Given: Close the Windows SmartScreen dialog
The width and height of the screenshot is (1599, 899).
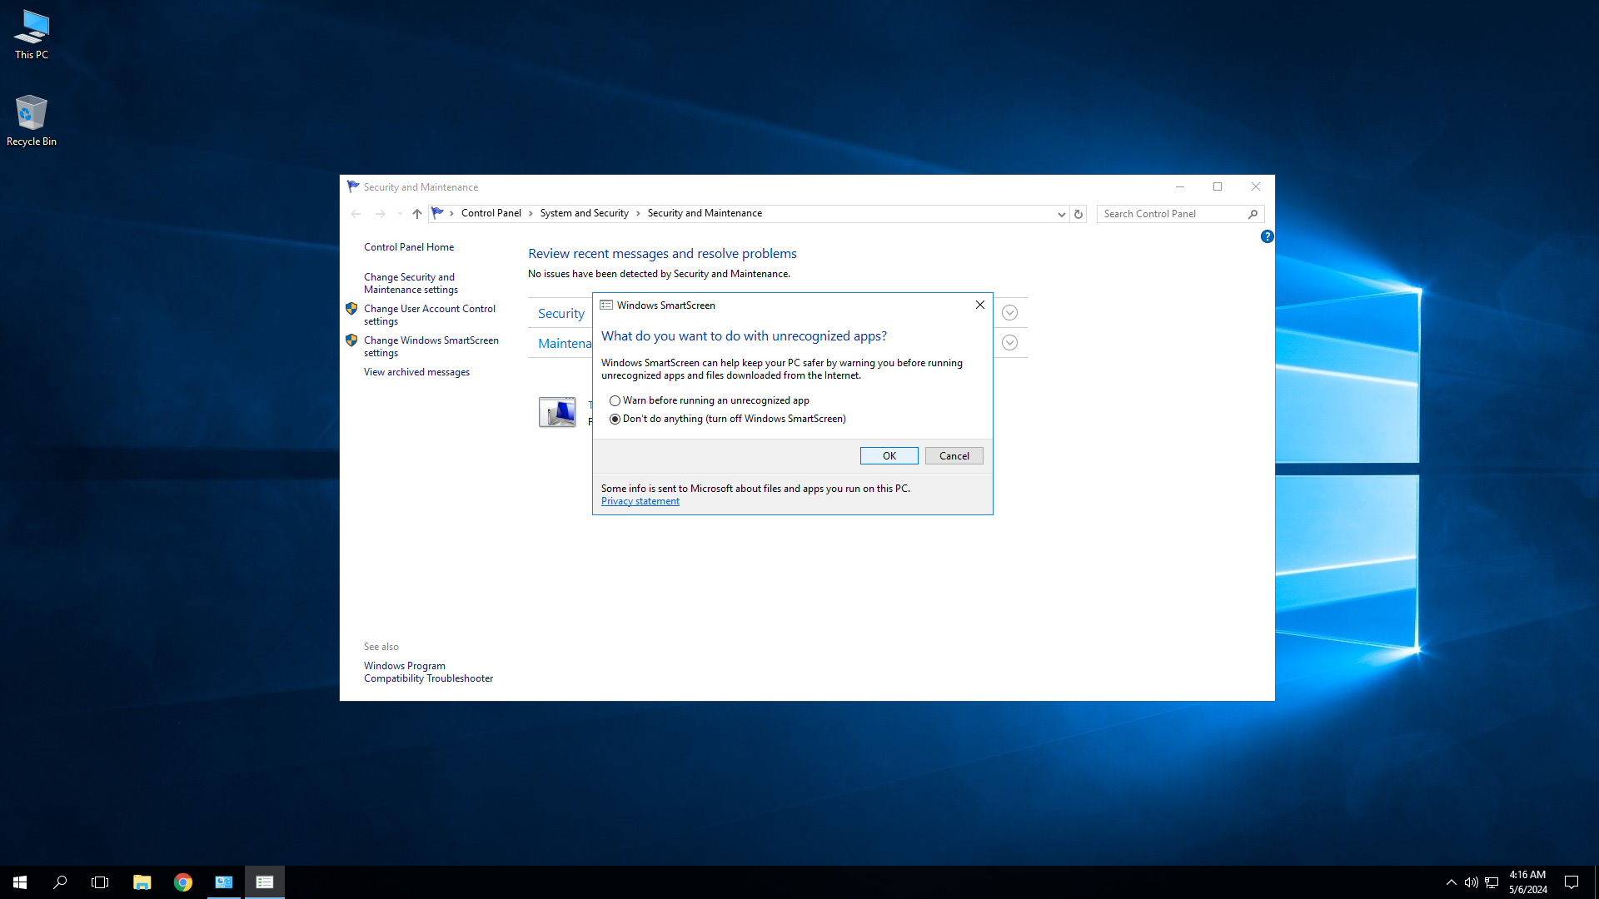Looking at the screenshot, I should point(980,305).
